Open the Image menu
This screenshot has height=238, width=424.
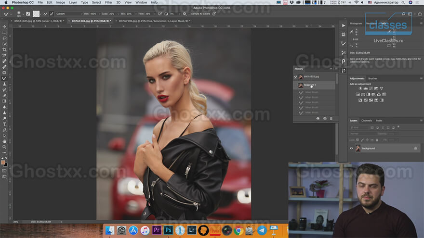pyautogui.click(x=60, y=2)
